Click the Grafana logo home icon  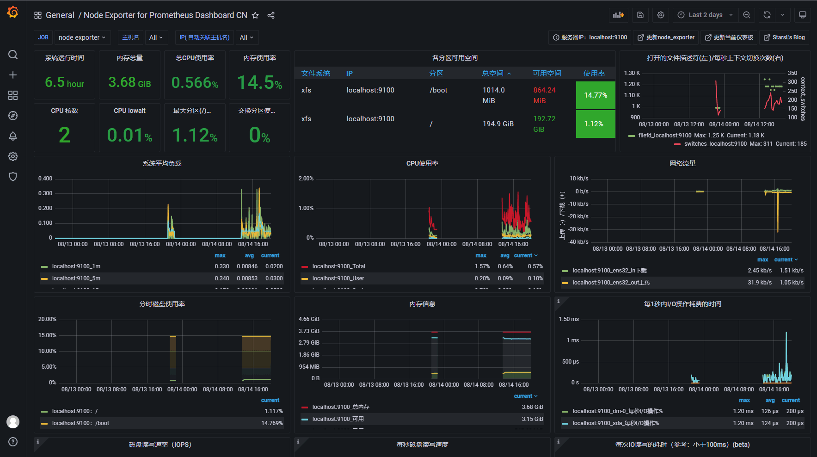coord(13,12)
